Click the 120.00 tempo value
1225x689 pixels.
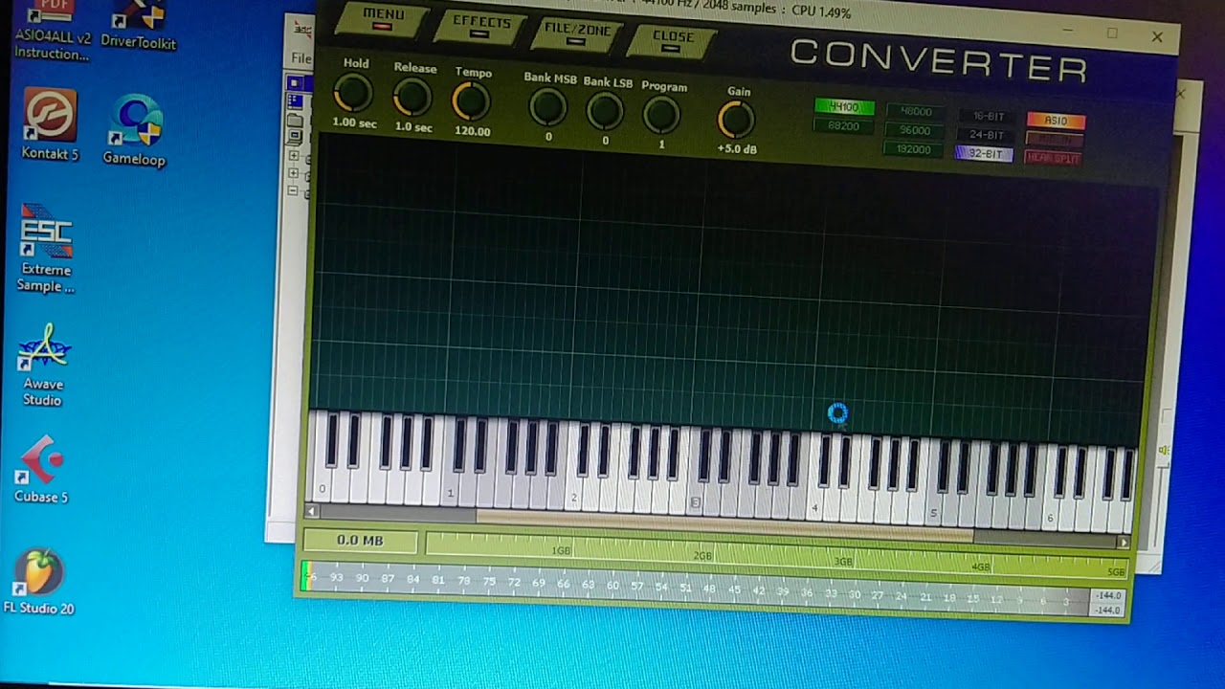click(472, 131)
